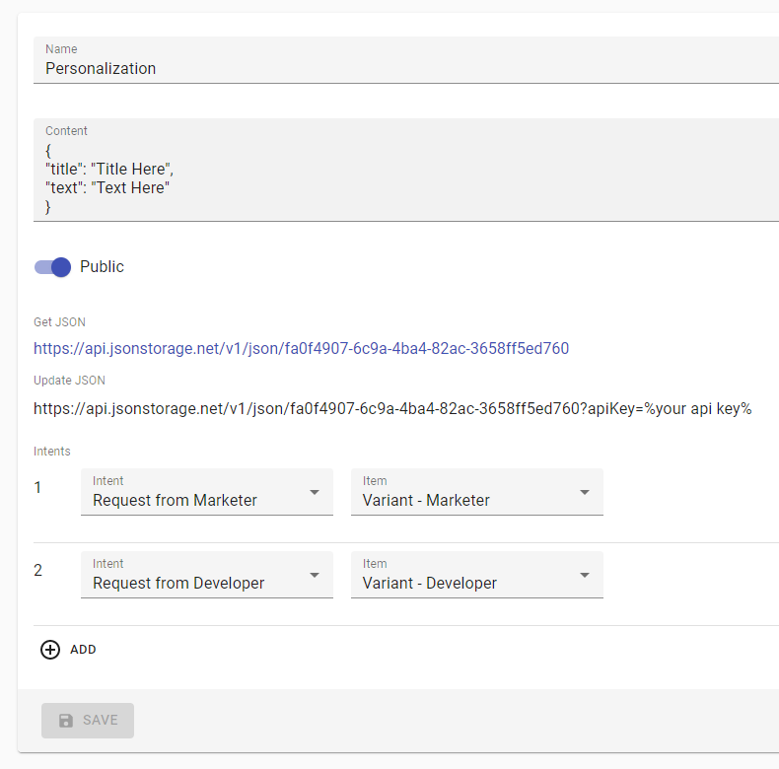Select the Update JSON URL text
This screenshot has height=769, width=779.
pos(392,408)
